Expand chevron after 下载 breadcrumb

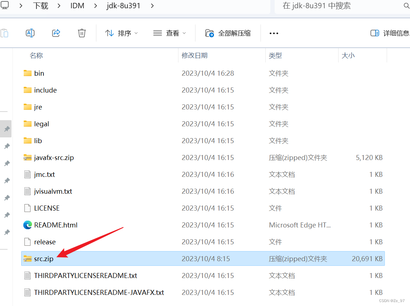point(59,6)
